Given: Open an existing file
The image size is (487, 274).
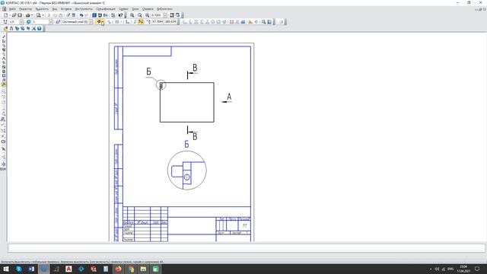Looking at the screenshot, I should (14, 15).
